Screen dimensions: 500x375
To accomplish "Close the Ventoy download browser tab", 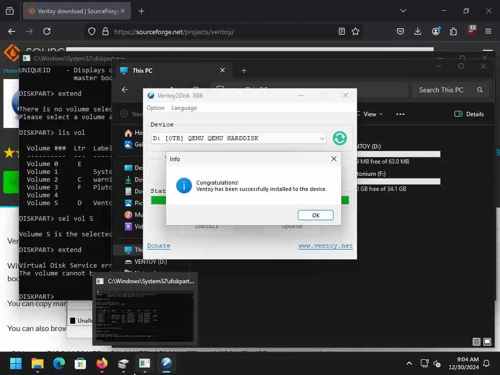I will point(123,11).
